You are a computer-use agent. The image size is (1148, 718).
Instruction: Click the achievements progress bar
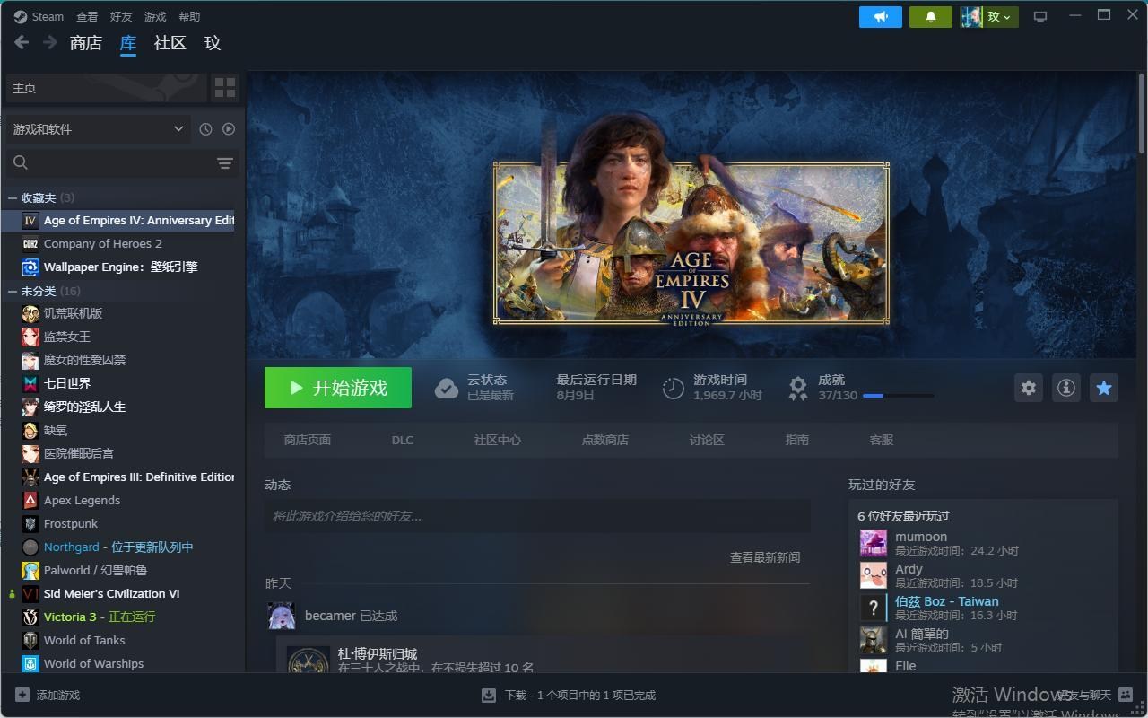(898, 396)
